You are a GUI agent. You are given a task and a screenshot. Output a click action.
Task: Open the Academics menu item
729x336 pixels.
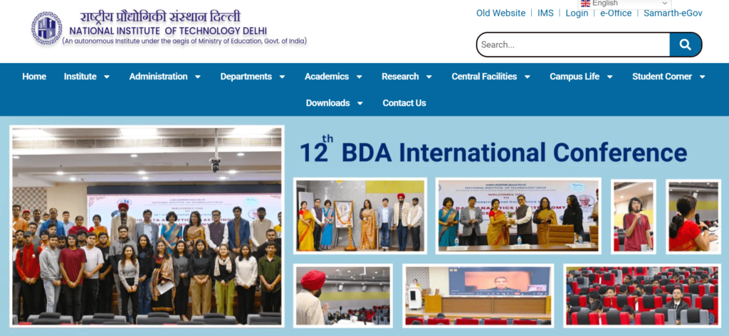tap(326, 77)
